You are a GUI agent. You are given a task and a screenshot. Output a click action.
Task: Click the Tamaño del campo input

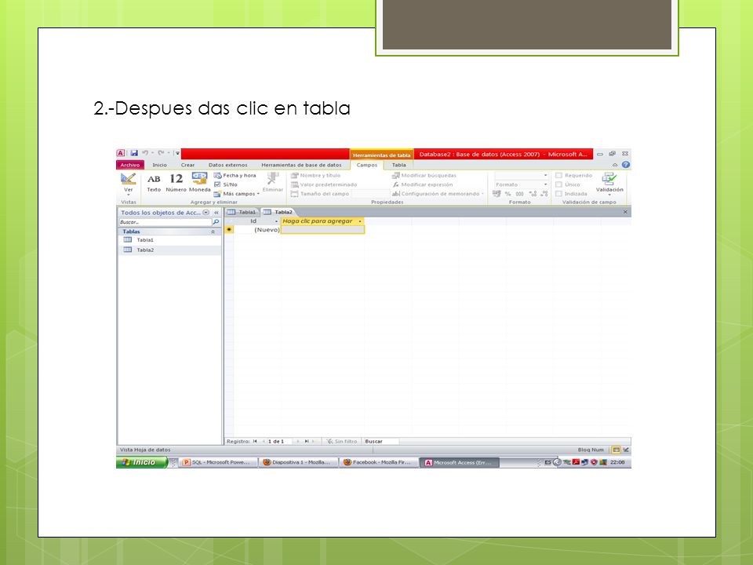(x=370, y=194)
